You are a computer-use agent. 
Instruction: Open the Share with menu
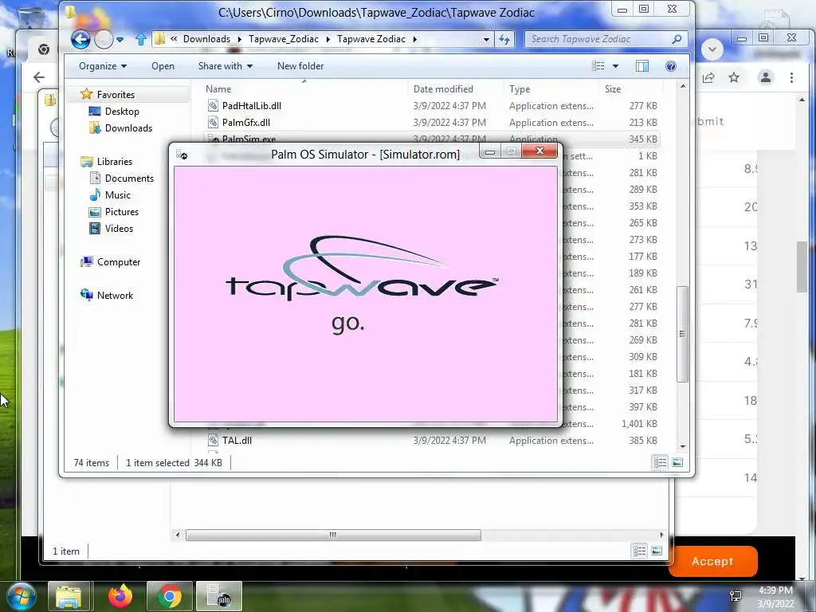pos(225,66)
